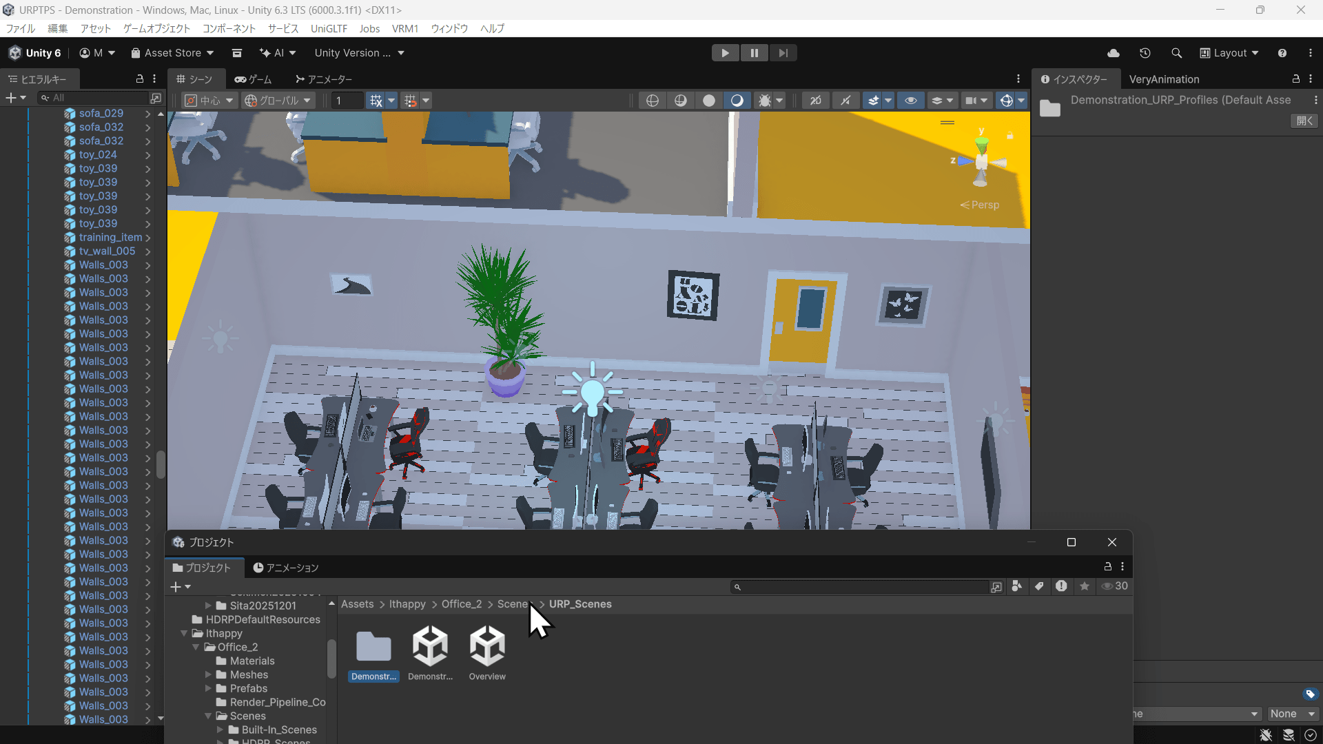1323x744 pixels.
Task: Select the solid shaded draw mode
Action: 709,101
